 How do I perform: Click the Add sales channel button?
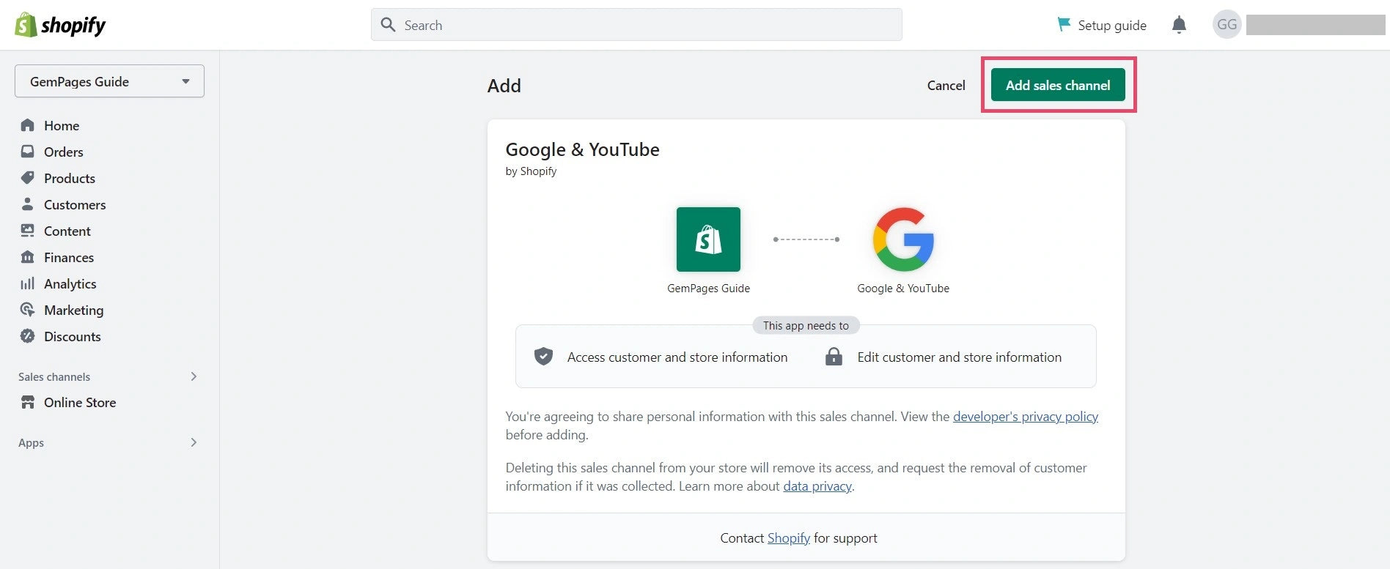pos(1058,85)
